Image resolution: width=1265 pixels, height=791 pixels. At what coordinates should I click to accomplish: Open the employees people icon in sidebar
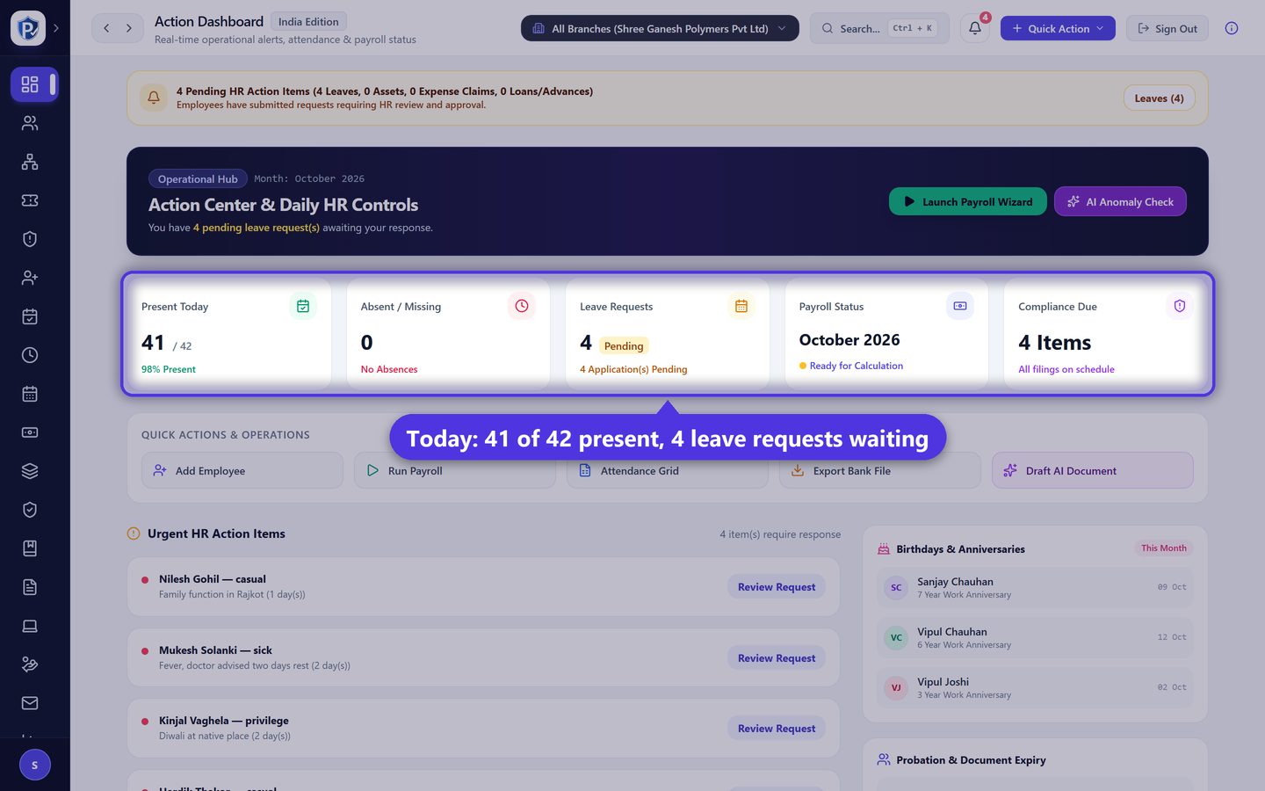pyautogui.click(x=30, y=123)
